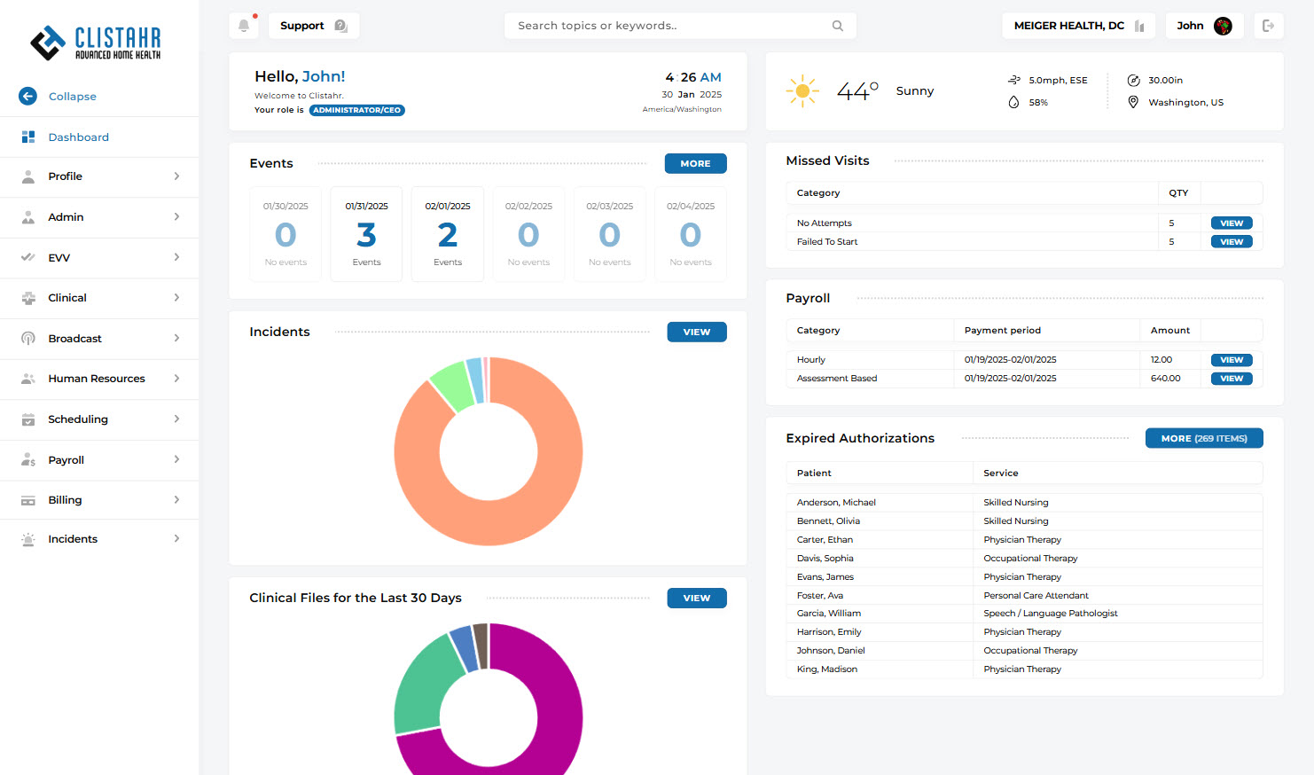Select Broadcast in sidebar
This screenshot has height=775, width=1314.
pos(99,339)
